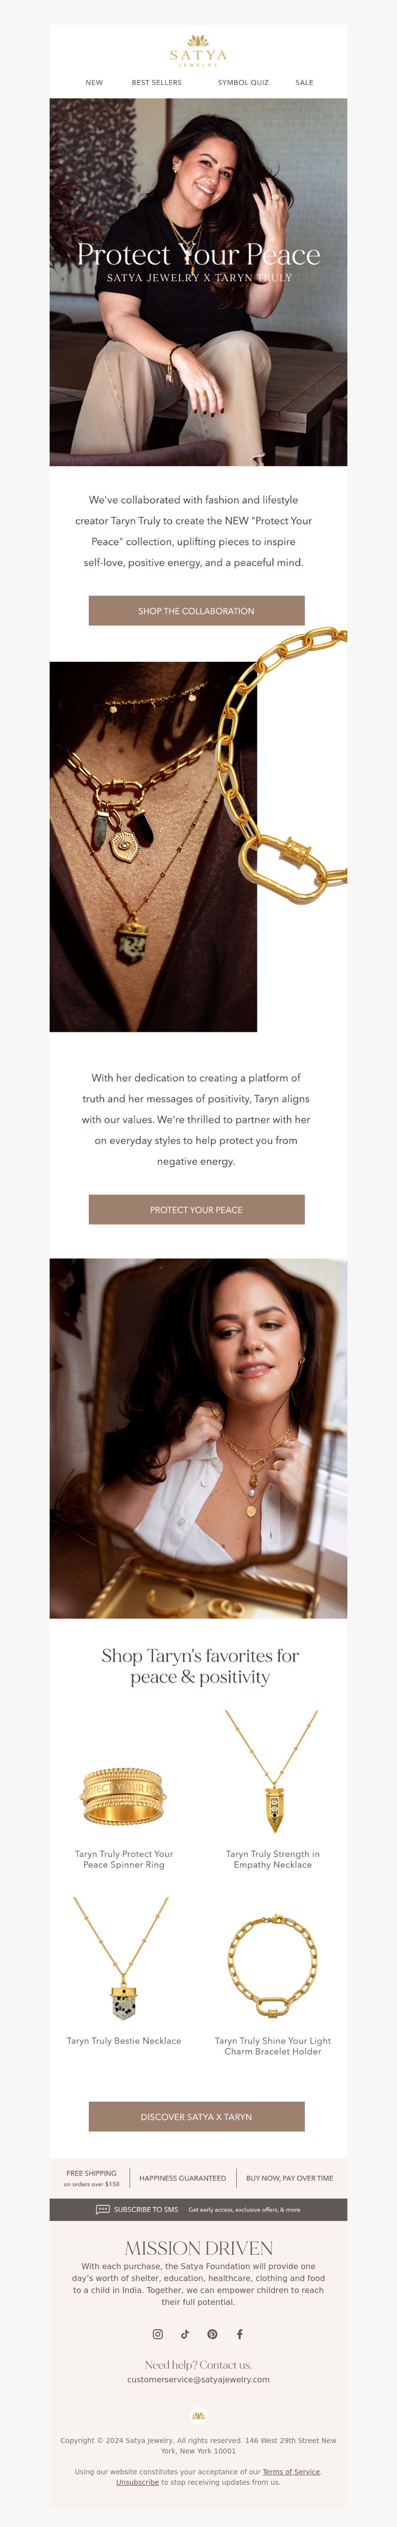The width and height of the screenshot is (397, 2527).
Task: Open the NEW menu item
Action: click(x=94, y=82)
